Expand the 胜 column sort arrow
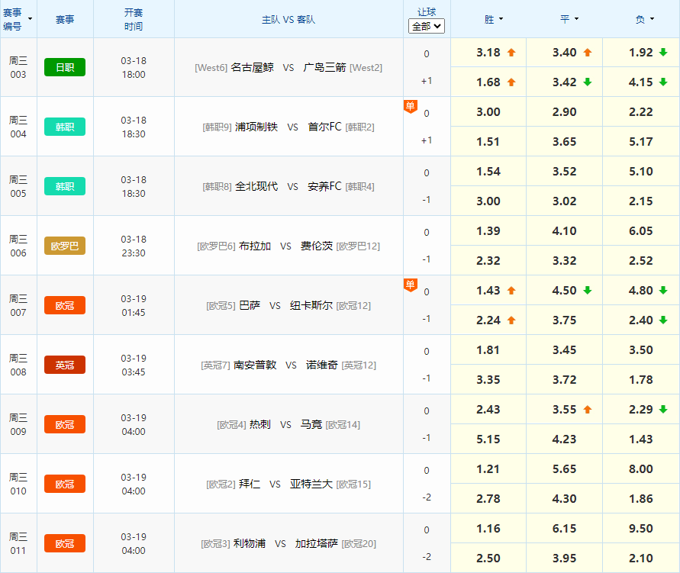The height and width of the screenshot is (573, 680). (x=501, y=19)
